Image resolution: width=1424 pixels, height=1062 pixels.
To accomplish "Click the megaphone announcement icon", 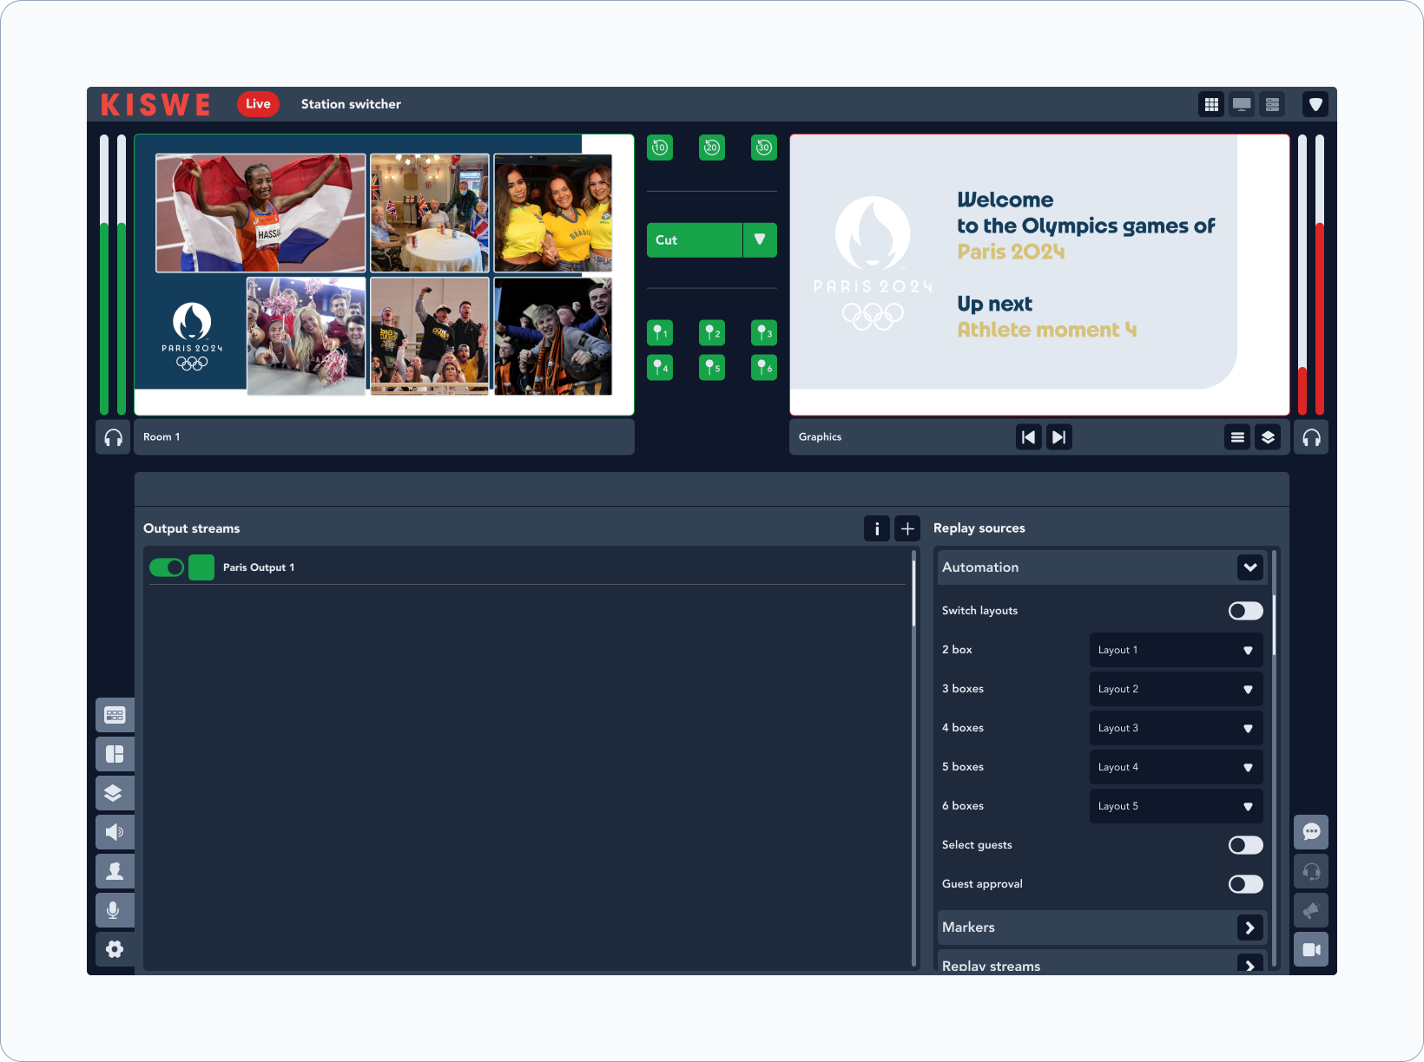I will (1311, 910).
